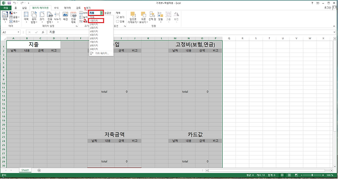Open the Print Area (인쇄 영역) menu
Screen dimensions: 338x179
[x=50, y=17]
